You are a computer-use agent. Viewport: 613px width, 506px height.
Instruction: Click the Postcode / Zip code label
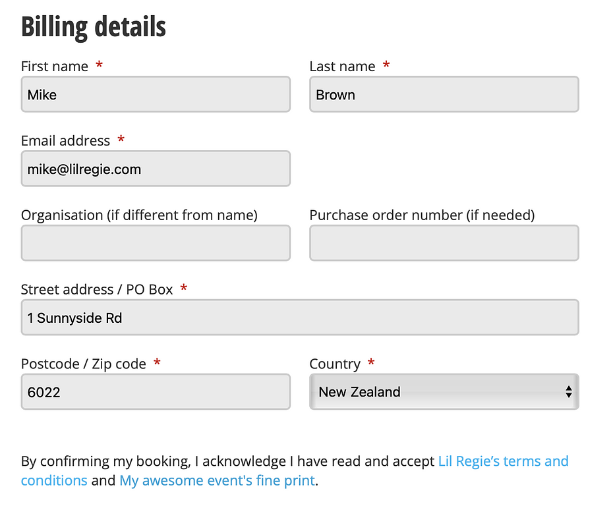pos(83,364)
